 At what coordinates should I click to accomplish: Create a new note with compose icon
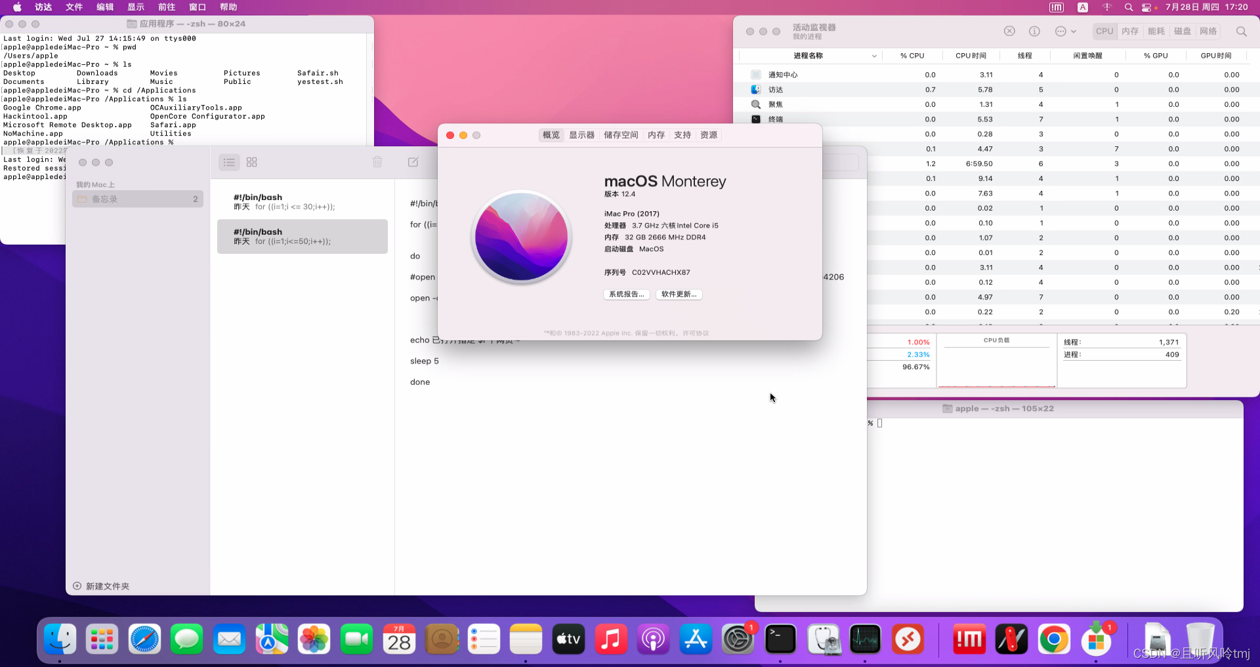point(413,162)
